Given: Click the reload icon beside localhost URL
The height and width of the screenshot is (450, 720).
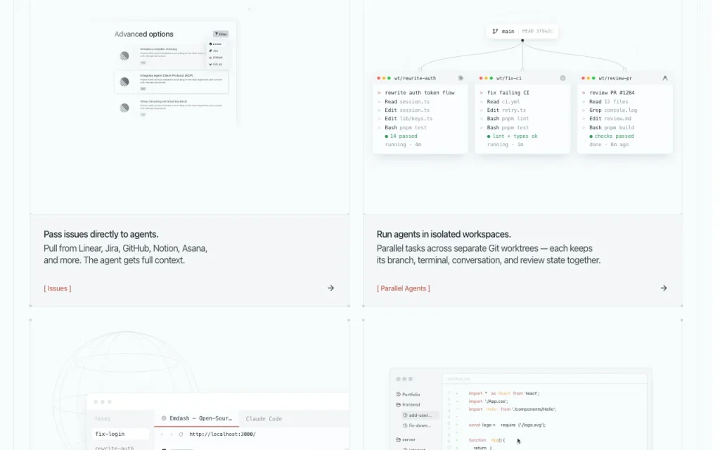Looking at the screenshot, I should click(181, 435).
